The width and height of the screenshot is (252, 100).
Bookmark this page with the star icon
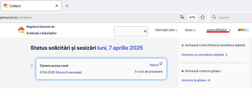pos(203,17)
